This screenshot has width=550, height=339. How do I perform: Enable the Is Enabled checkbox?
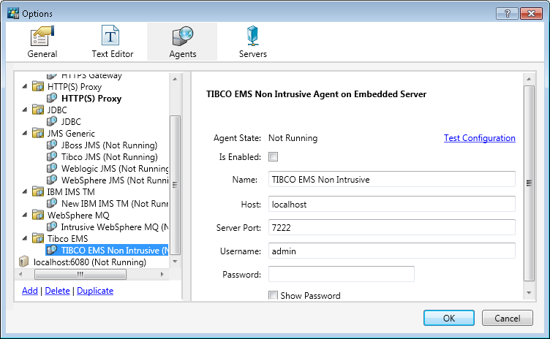(x=274, y=156)
